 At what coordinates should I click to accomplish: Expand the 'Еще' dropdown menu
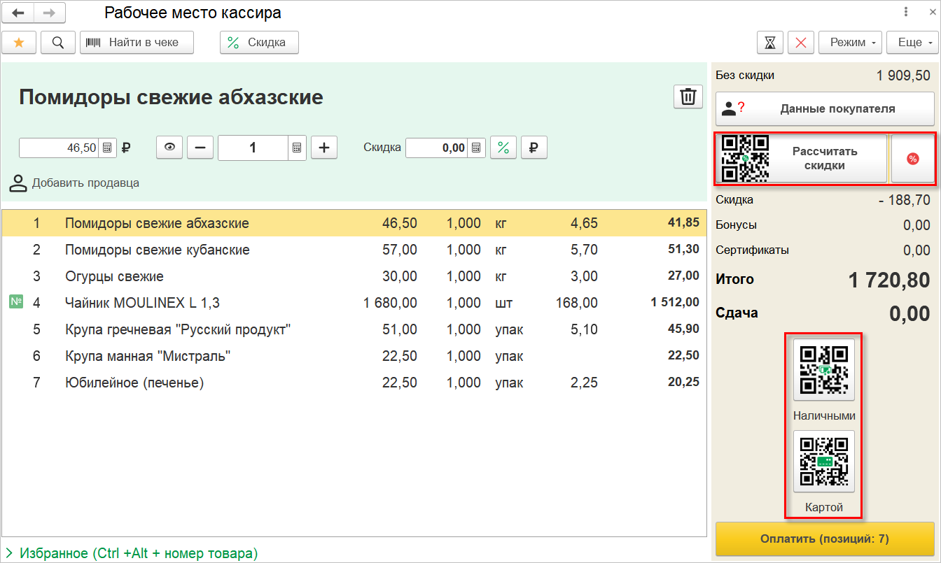pos(912,43)
